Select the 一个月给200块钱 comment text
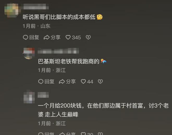The width and height of the screenshot is (172, 135). click(x=103, y=110)
